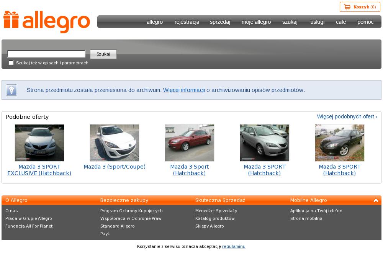
Task: Visit 'cafe' from the navigation bar
Action: (x=341, y=22)
